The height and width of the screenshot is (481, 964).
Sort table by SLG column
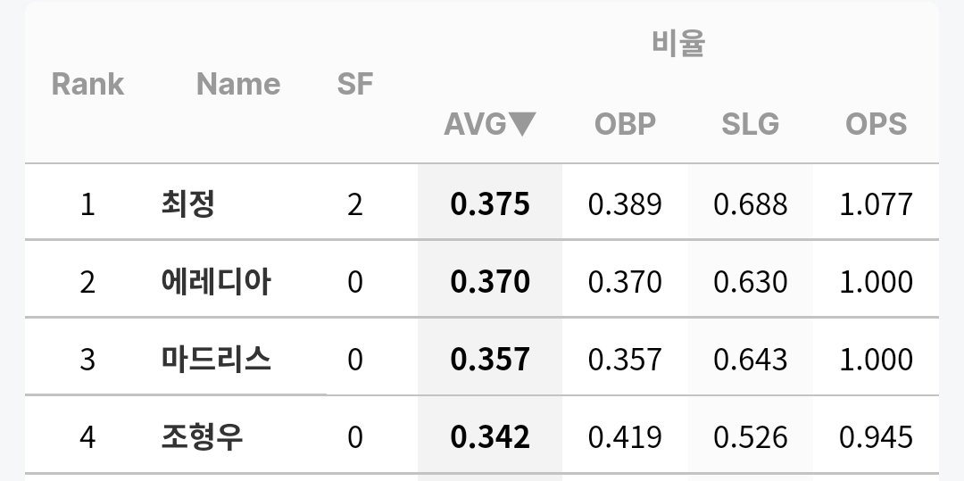(x=750, y=124)
